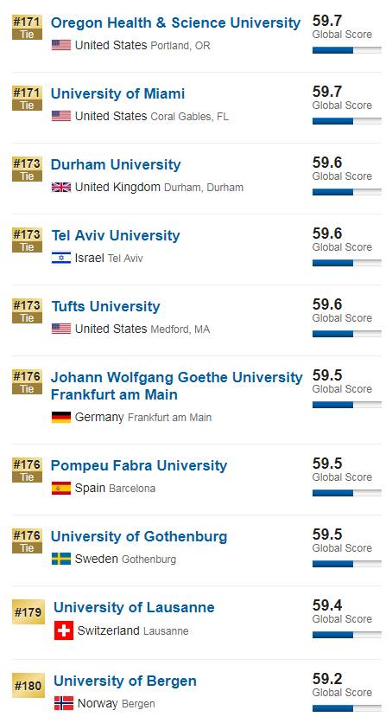Open Johann Wolfgang Goethe University Frankfurt link
Image resolution: width=392 pixels, height=723 pixels.
tap(177, 386)
